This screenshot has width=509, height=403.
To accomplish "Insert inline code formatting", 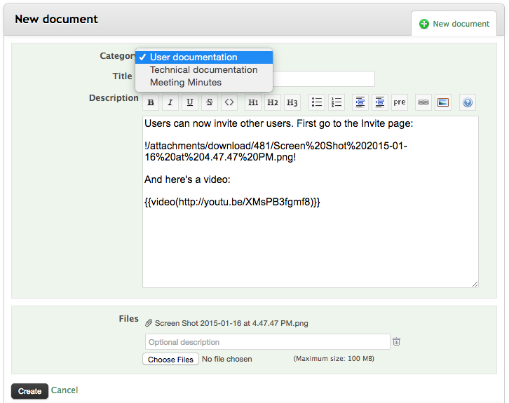I will point(229,102).
